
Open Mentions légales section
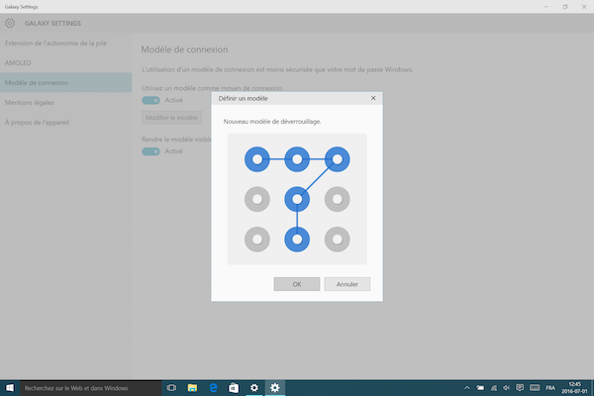(66, 102)
